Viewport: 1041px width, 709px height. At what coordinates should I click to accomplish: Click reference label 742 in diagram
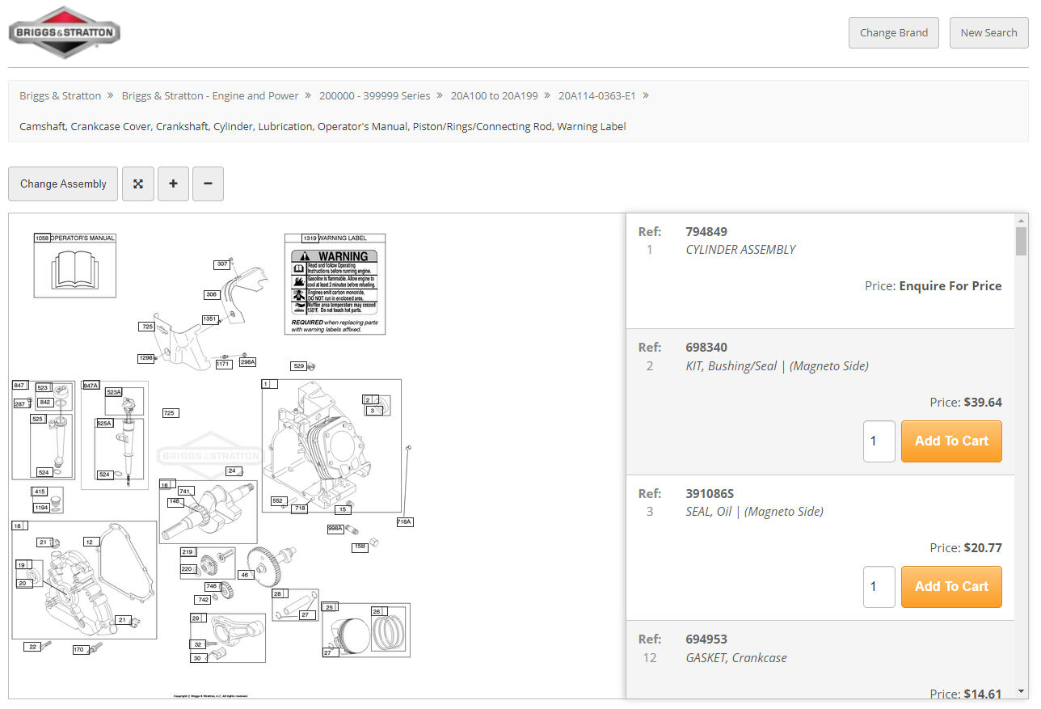coord(203,600)
